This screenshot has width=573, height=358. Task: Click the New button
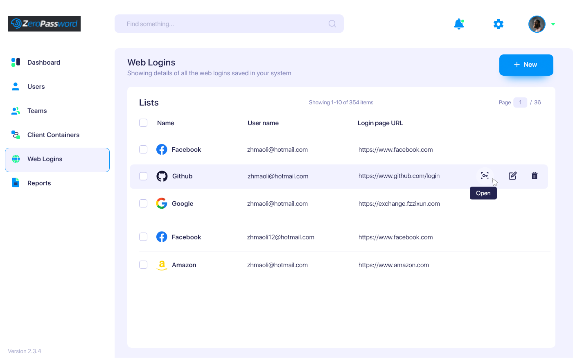pyautogui.click(x=526, y=65)
